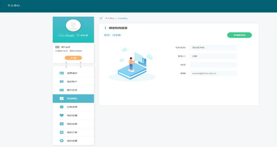
Task: Click the user avatar picture
Action: [x=73, y=25]
